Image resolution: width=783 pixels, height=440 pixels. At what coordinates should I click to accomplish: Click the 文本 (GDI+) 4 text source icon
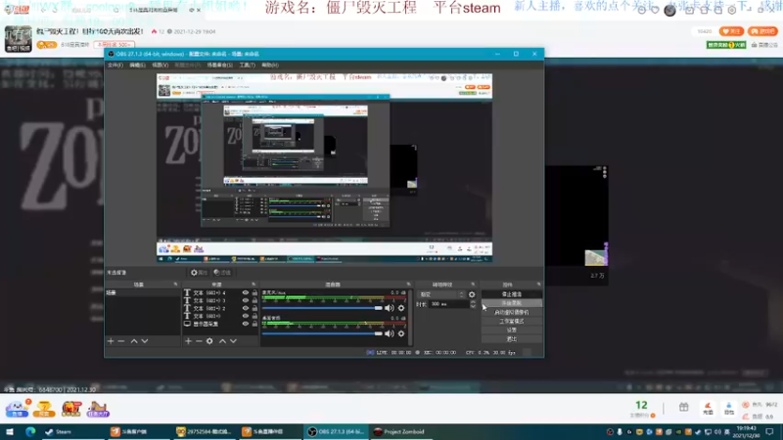click(187, 292)
